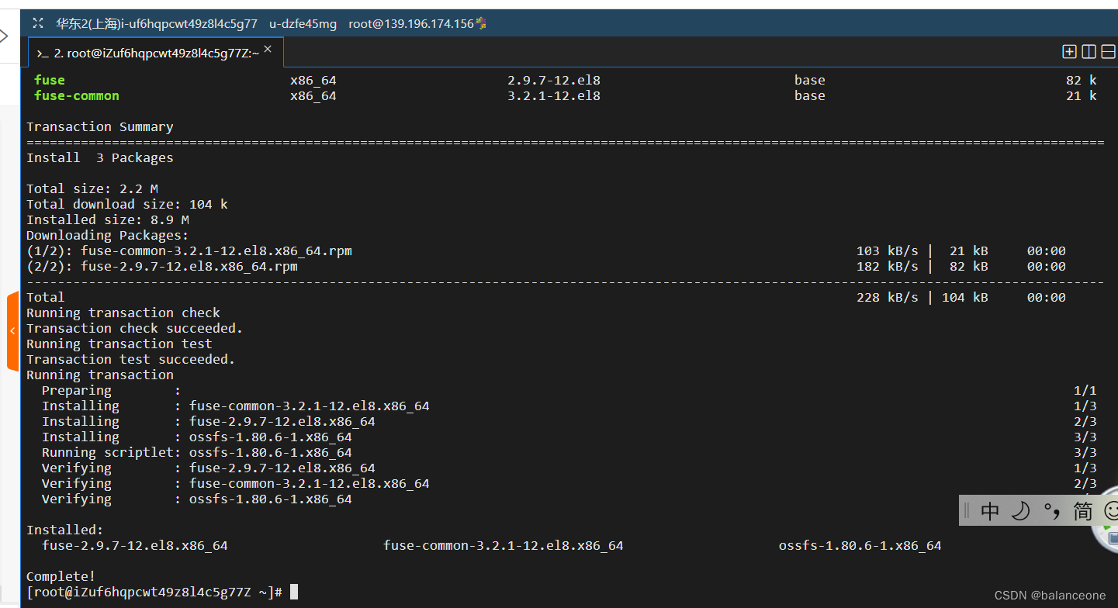Click green 'fuse-common' package name
The image size is (1118, 608).
pos(77,95)
